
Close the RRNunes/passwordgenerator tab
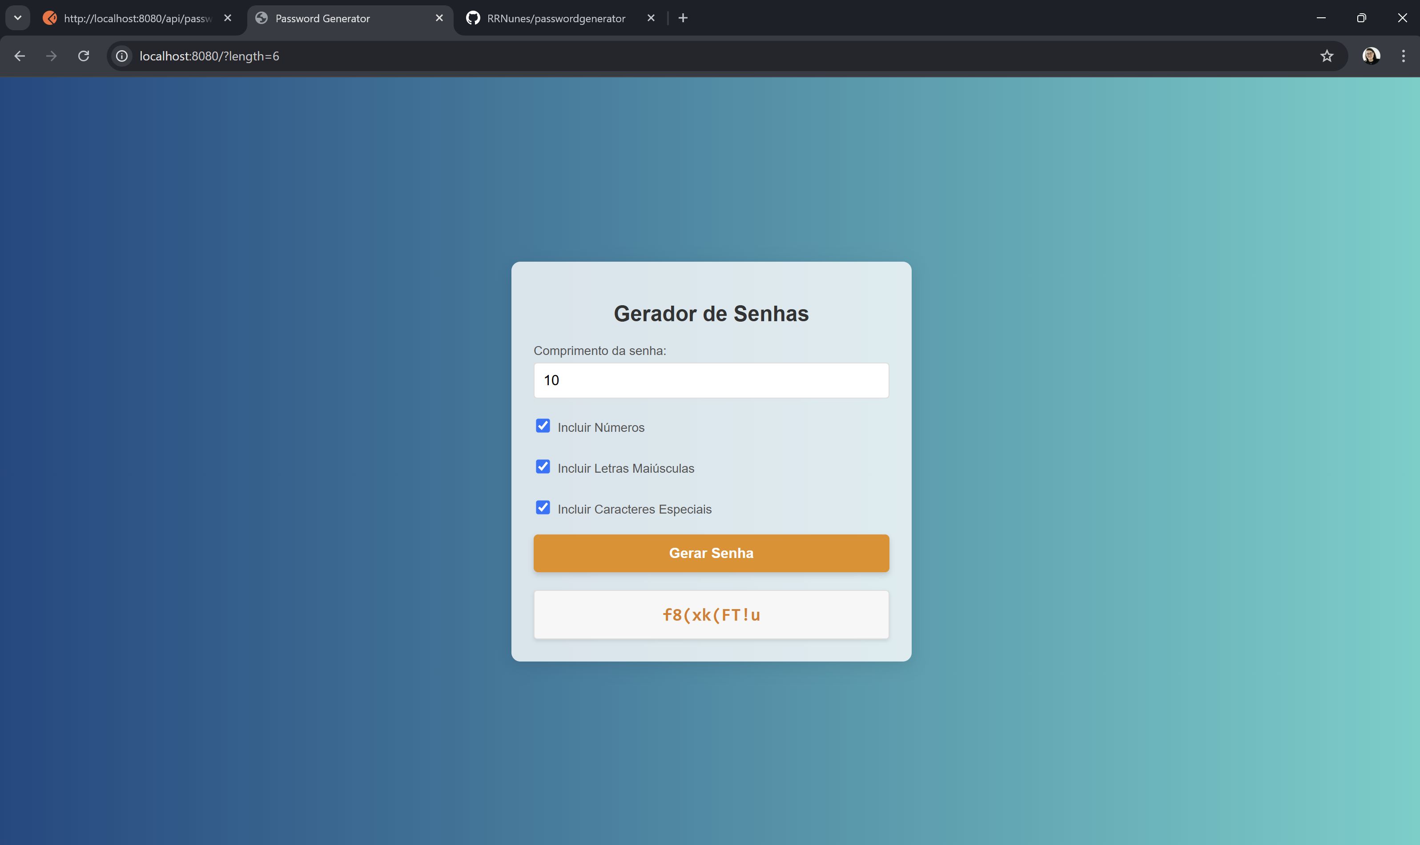(x=652, y=18)
